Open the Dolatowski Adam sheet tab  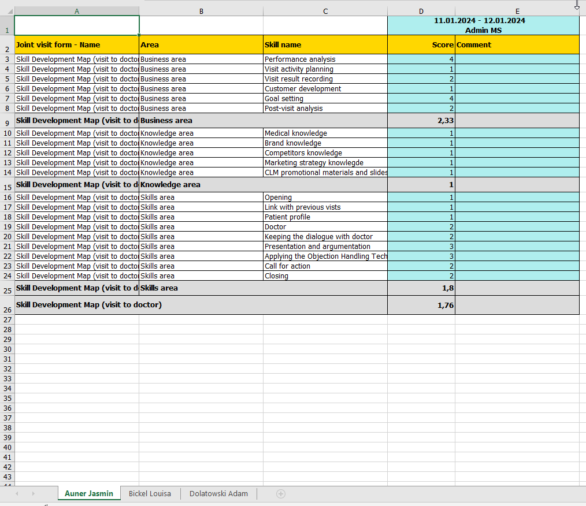pos(218,494)
